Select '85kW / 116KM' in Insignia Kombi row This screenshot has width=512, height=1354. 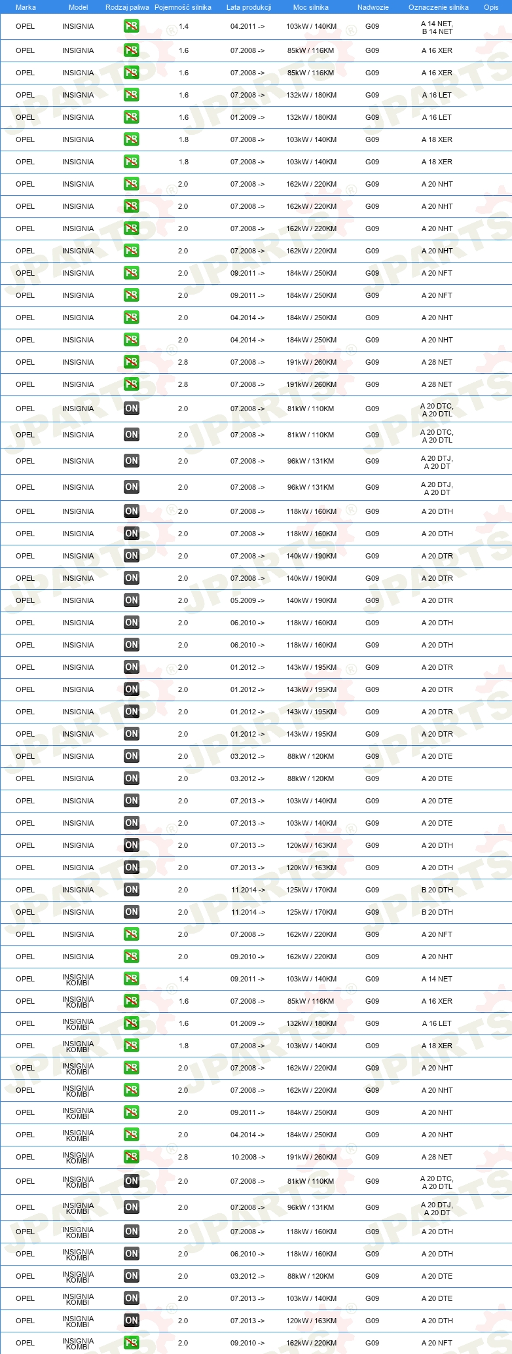pyautogui.click(x=311, y=1001)
